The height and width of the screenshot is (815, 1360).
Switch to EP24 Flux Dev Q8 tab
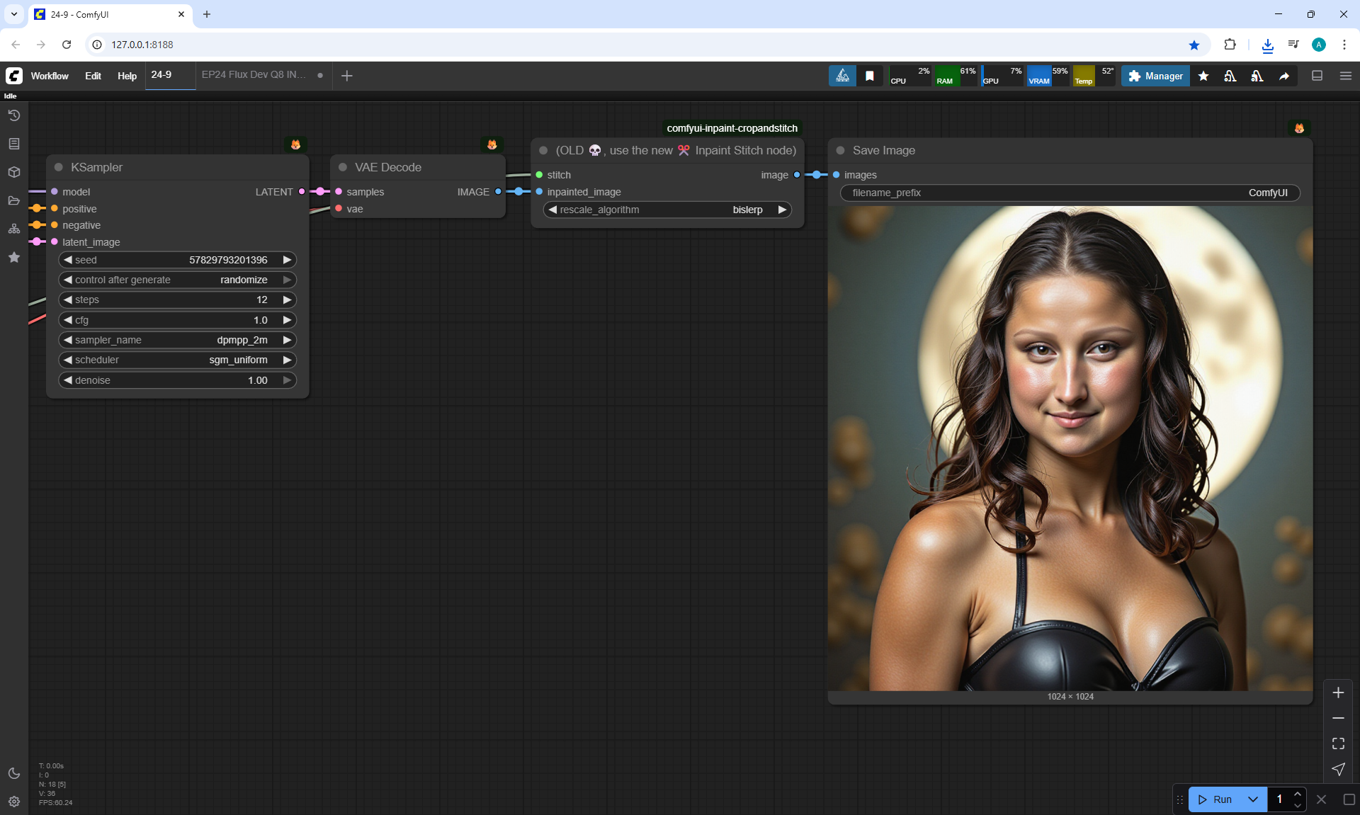point(254,75)
